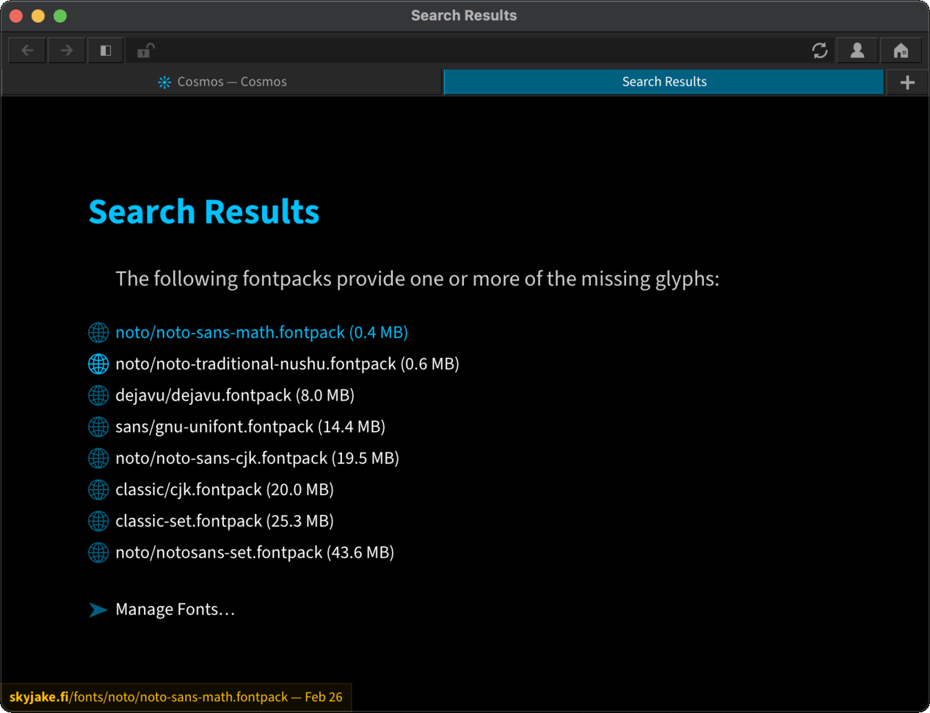The image size is (930, 713).
Task: Select the Search Results tab
Action: (664, 82)
